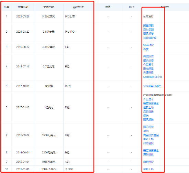This screenshot has height=173, width=189.
Task: Click the 比例 column header
Action: (x=132, y=7)
